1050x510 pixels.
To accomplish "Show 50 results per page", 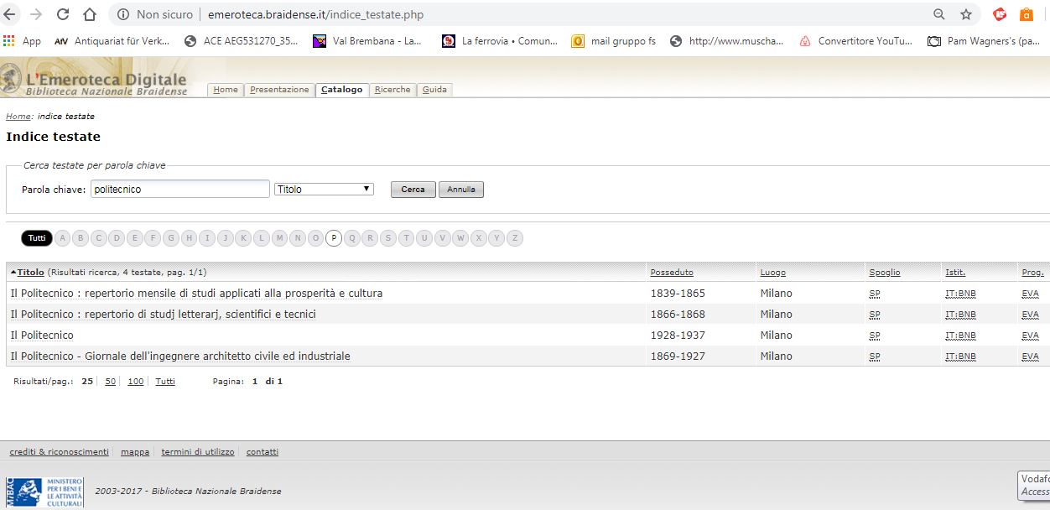I will coord(110,381).
